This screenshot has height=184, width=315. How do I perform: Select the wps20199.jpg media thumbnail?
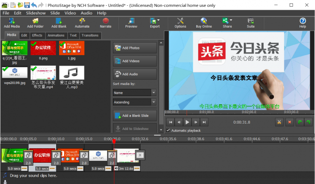point(15,72)
